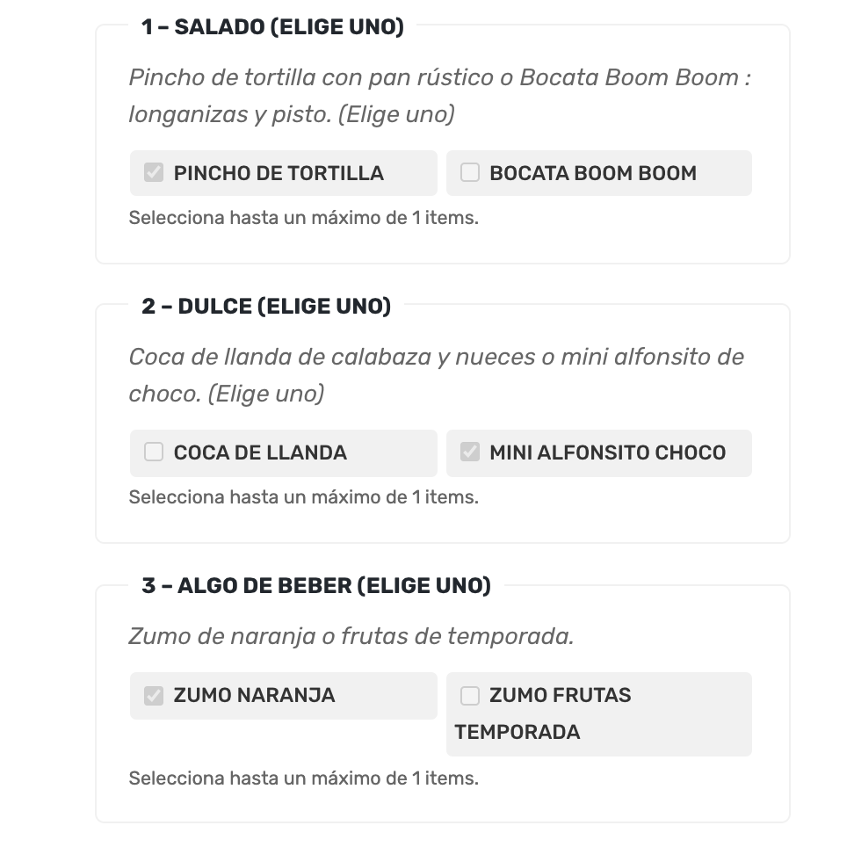Click the 'Zumo de naranja o frutas' description
The image size is (854, 847).
coord(351,636)
